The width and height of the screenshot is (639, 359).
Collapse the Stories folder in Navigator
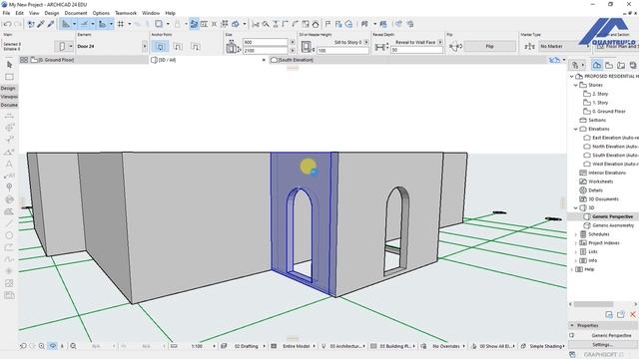(575, 85)
